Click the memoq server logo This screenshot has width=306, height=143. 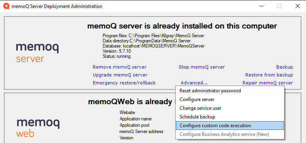[x=38, y=53]
